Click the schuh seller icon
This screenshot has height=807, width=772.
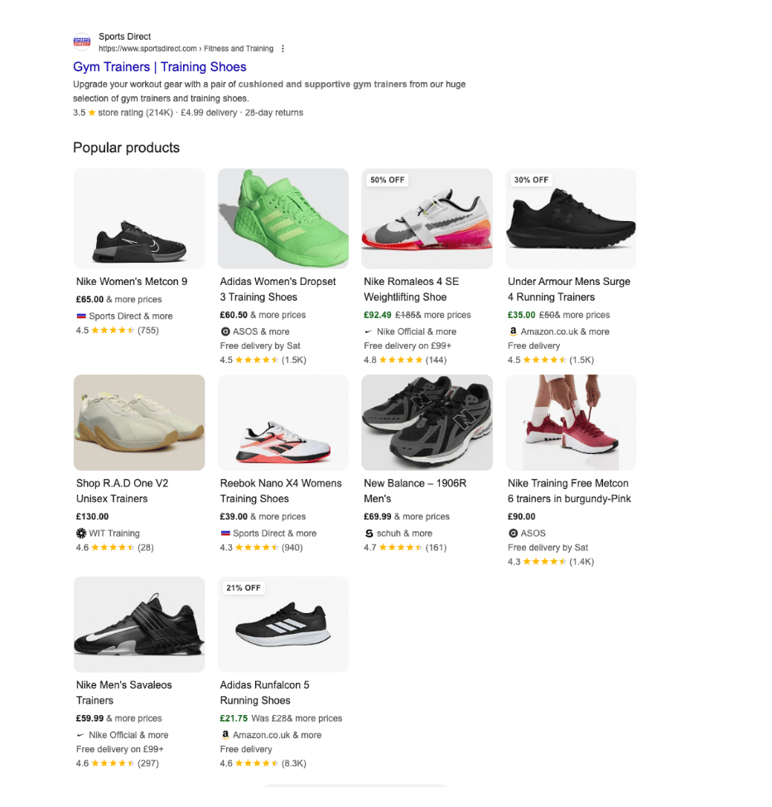click(369, 534)
